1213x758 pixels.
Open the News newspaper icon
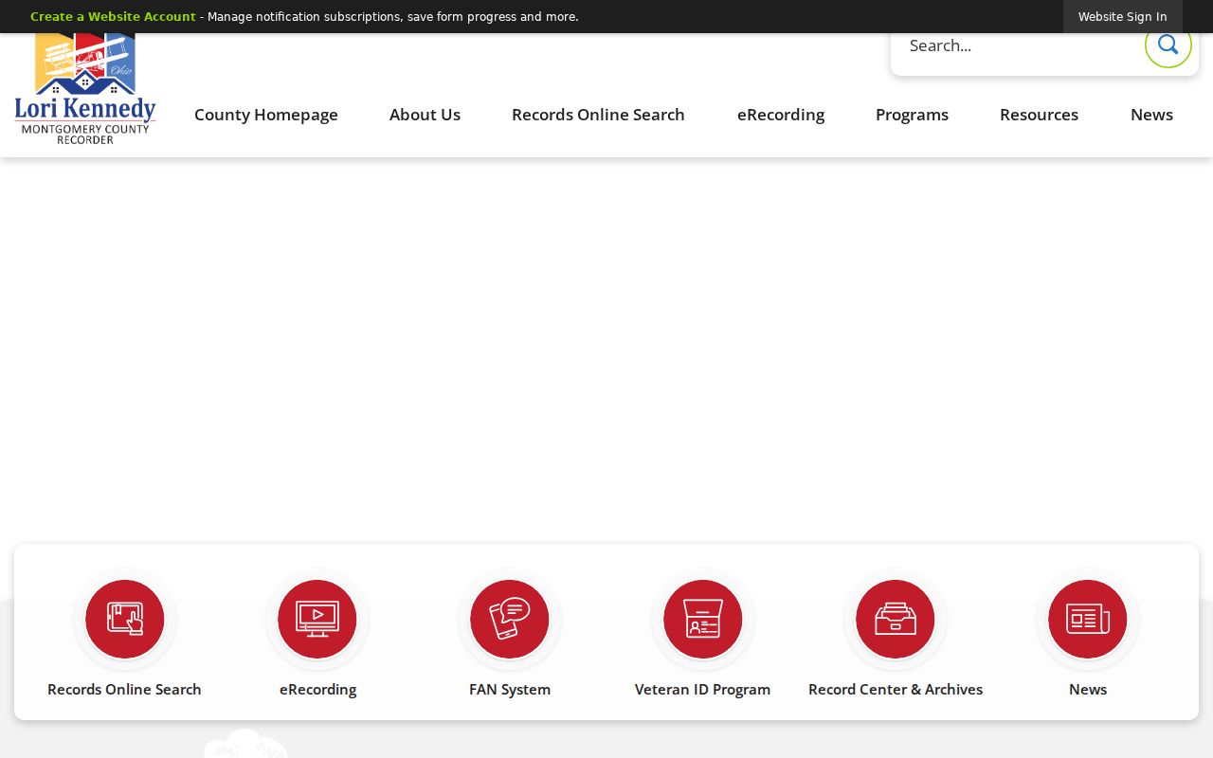point(1088,619)
